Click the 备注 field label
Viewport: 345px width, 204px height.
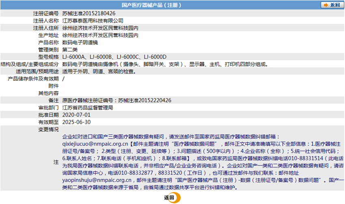click(54, 101)
